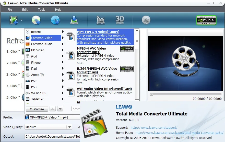Open the File menu
225x142 pixels.
pyautogui.click(x=10, y=10)
